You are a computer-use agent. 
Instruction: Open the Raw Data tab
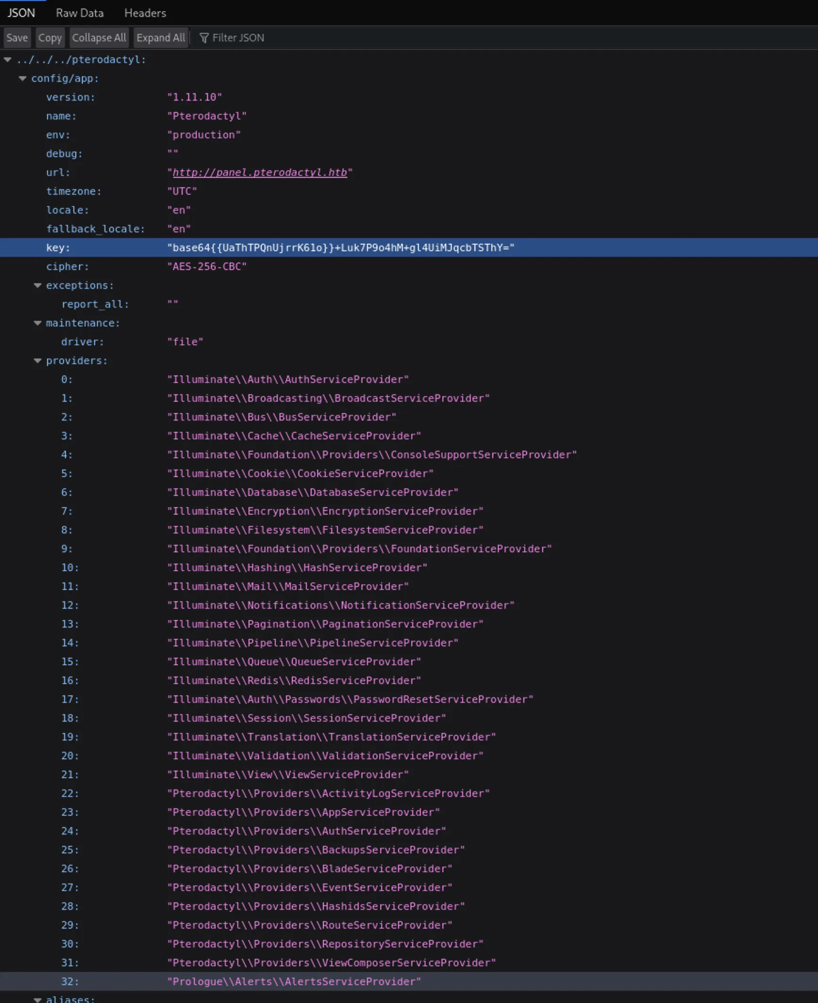[x=80, y=13]
